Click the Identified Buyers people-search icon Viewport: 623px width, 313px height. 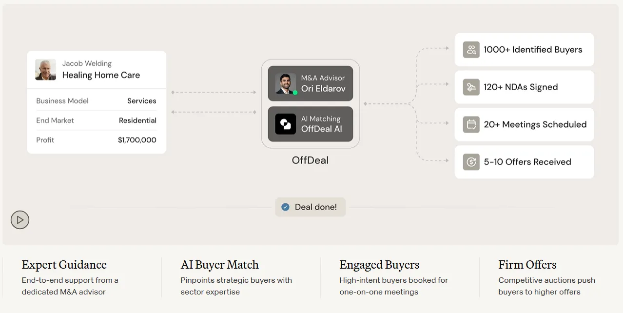(x=471, y=50)
